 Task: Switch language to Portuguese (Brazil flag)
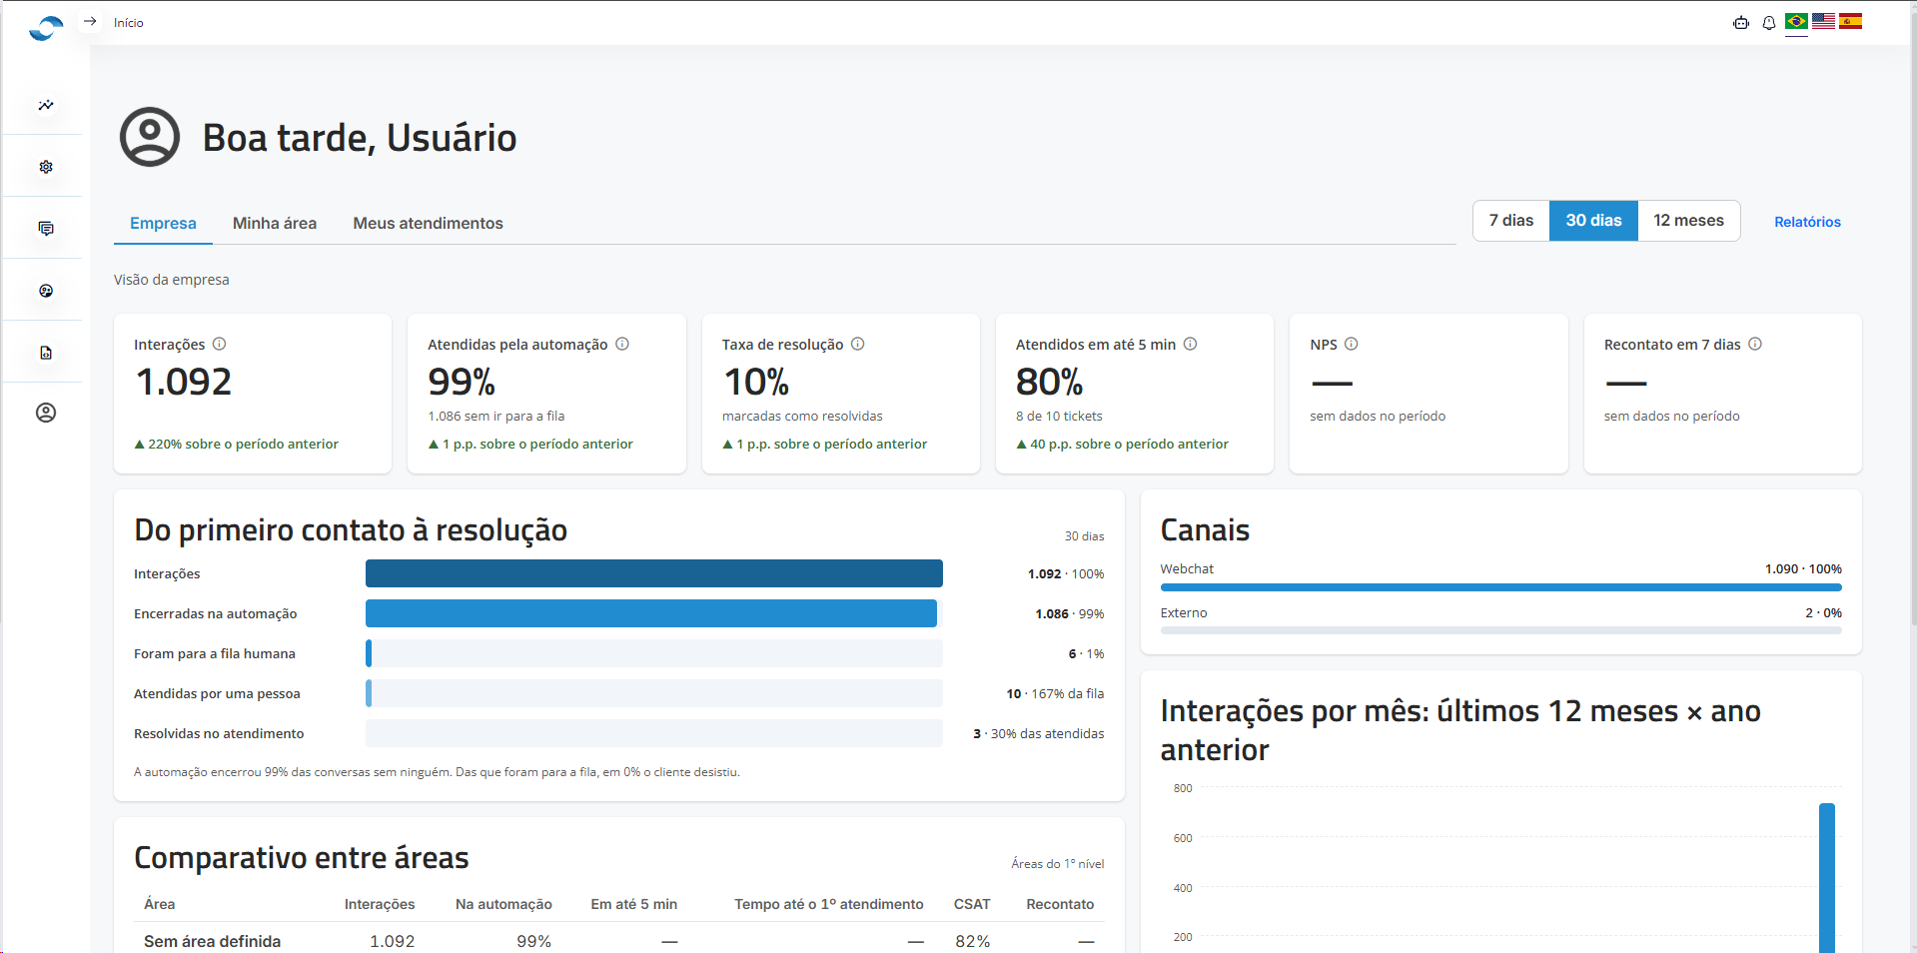coord(1796,21)
